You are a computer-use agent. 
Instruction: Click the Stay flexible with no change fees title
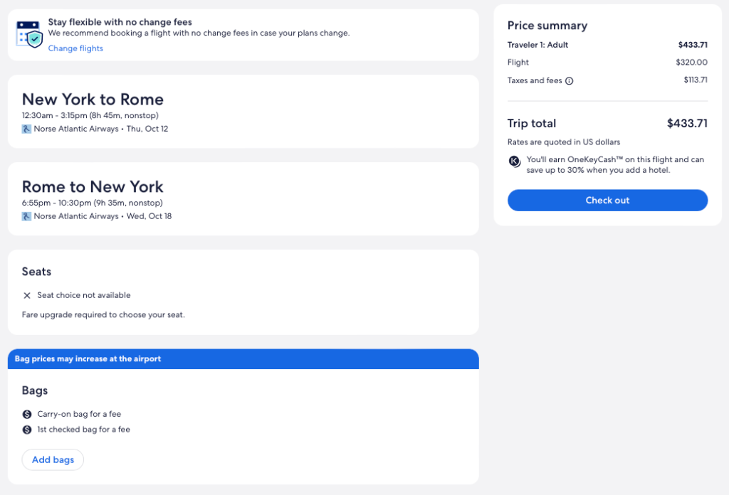[x=120, y=22]
